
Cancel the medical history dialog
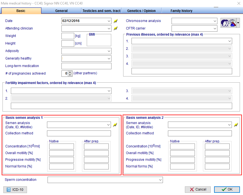[198, 189]
